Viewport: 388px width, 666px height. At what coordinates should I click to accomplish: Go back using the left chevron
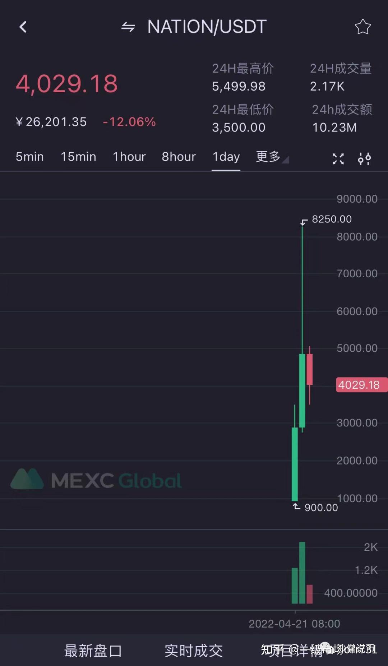point(23,27)
